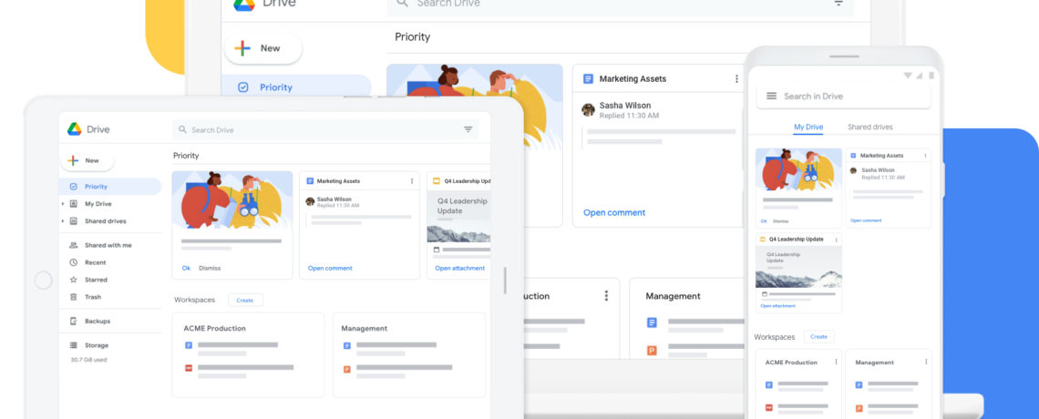
Task: Select the My Drive tab on phone
Action: click(x=808, y=128)
